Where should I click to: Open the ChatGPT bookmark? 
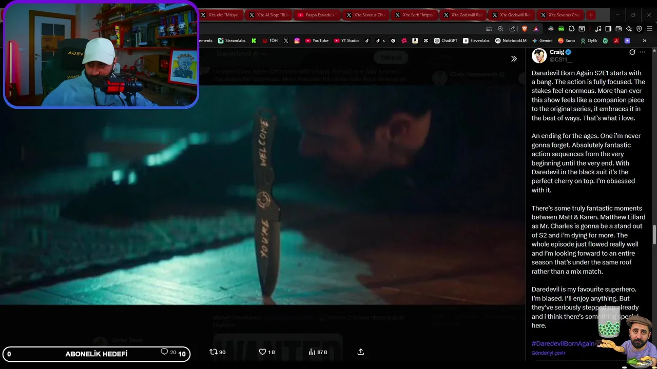446,40
